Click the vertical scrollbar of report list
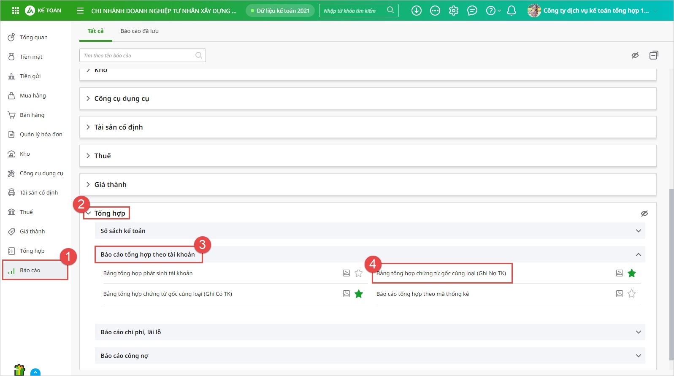 coord(671,274)
